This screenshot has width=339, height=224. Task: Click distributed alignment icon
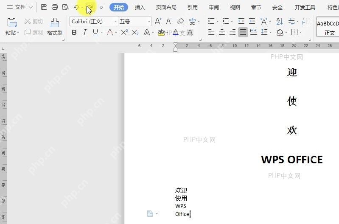click(x=254, y=32)
